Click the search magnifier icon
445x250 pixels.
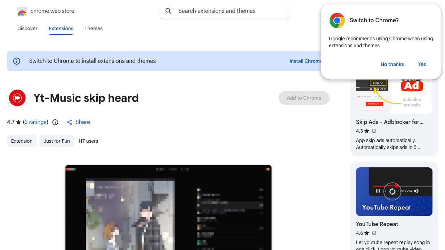coord(169,11)
